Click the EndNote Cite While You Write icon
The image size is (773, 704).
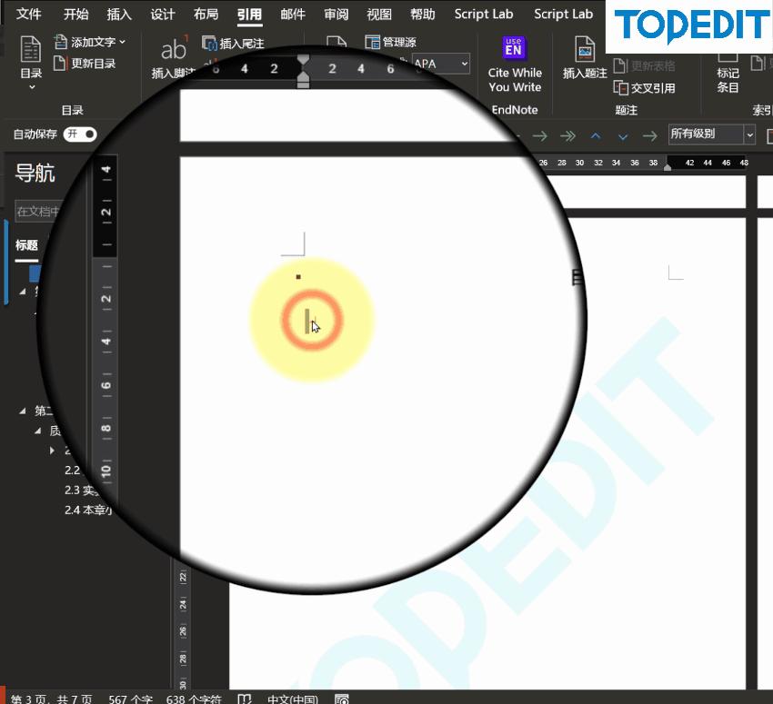(x=514, y=48)
